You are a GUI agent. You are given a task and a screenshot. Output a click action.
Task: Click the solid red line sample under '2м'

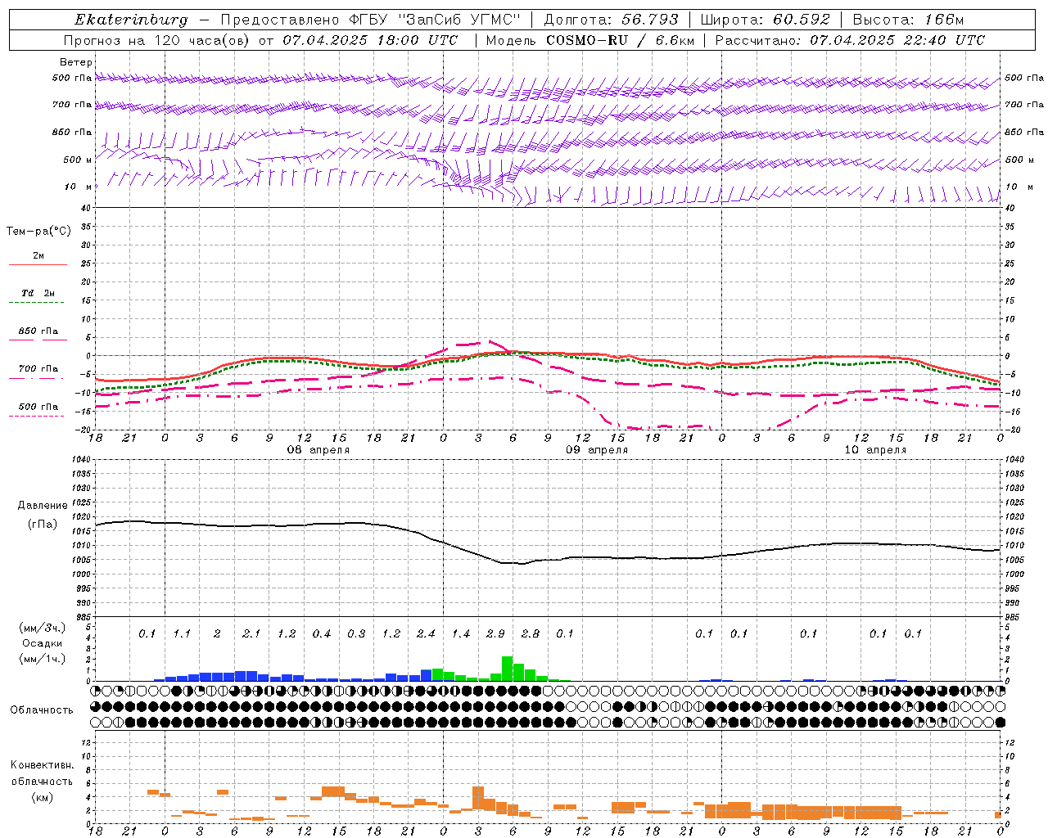click(38, 264)
